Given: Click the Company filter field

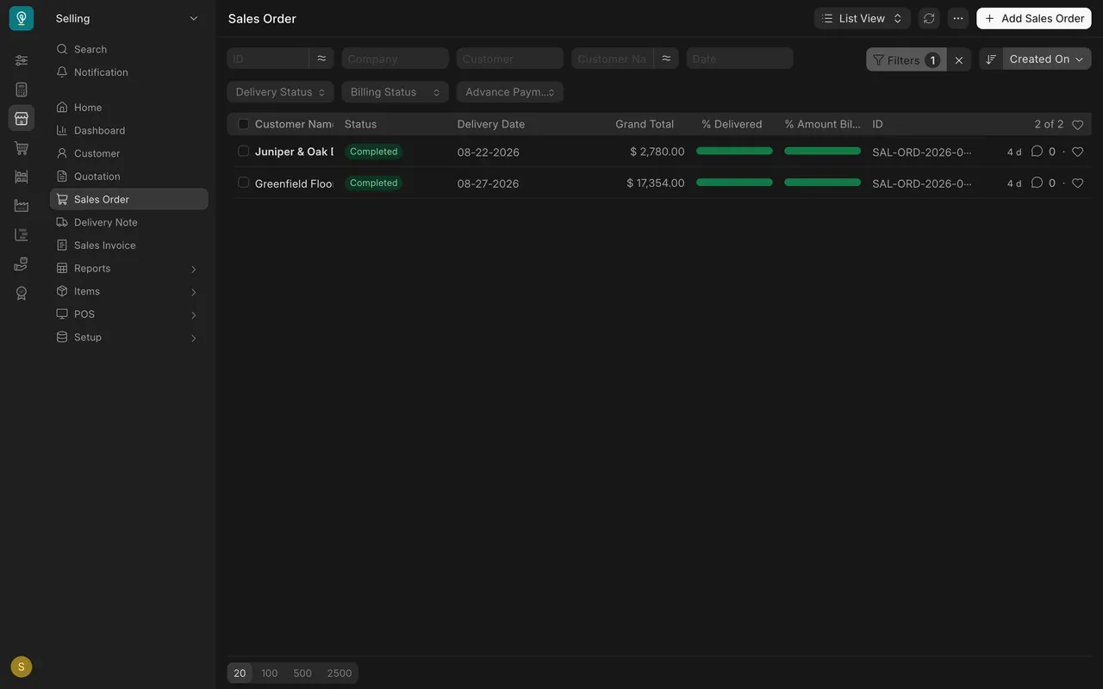Looking at the screenshot, I should [x=396, y=59].
